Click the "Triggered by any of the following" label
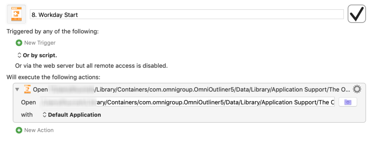Viewport: 371px width, 146px height. (53, 32)
